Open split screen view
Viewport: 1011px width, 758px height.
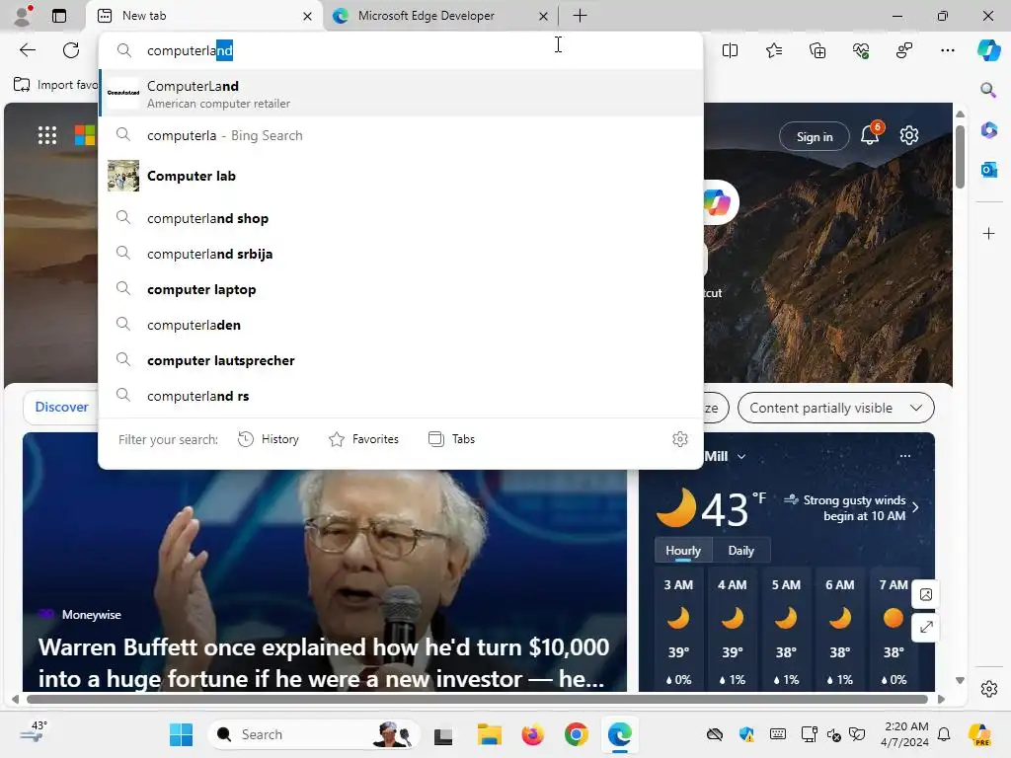(x=730, y=50)
